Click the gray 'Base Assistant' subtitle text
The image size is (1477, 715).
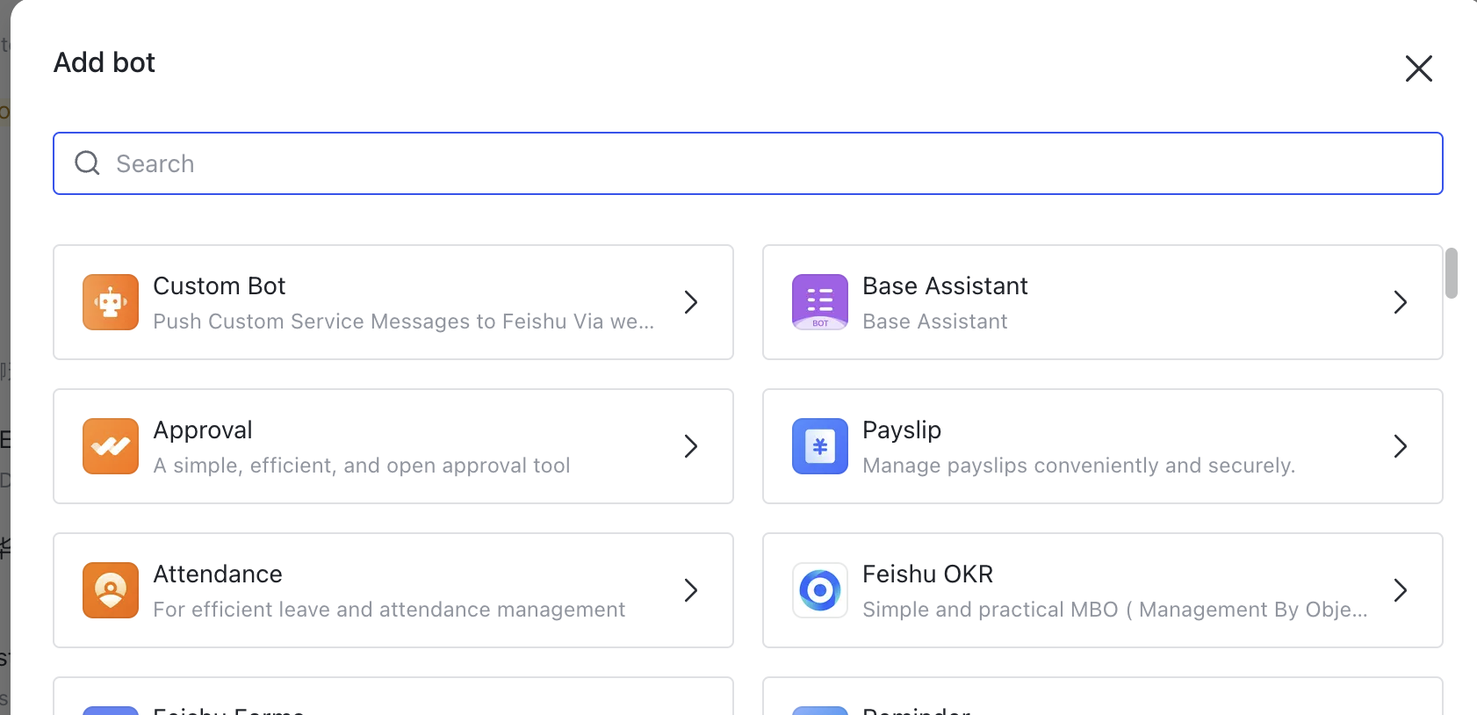935,321
